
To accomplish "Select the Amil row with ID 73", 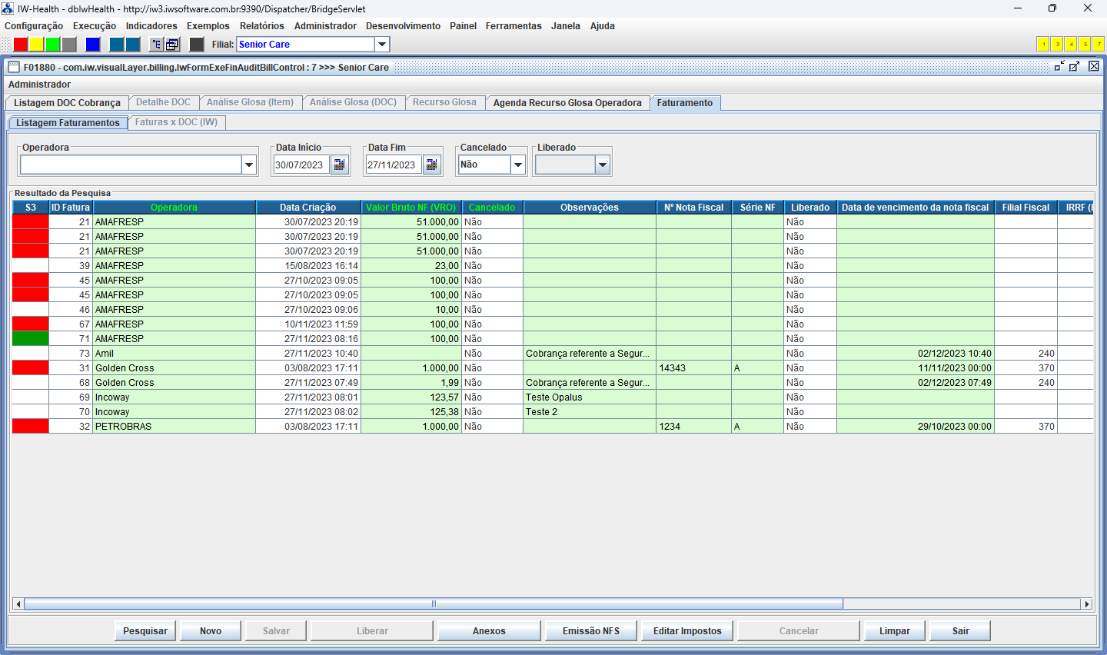I will point(553,354).
